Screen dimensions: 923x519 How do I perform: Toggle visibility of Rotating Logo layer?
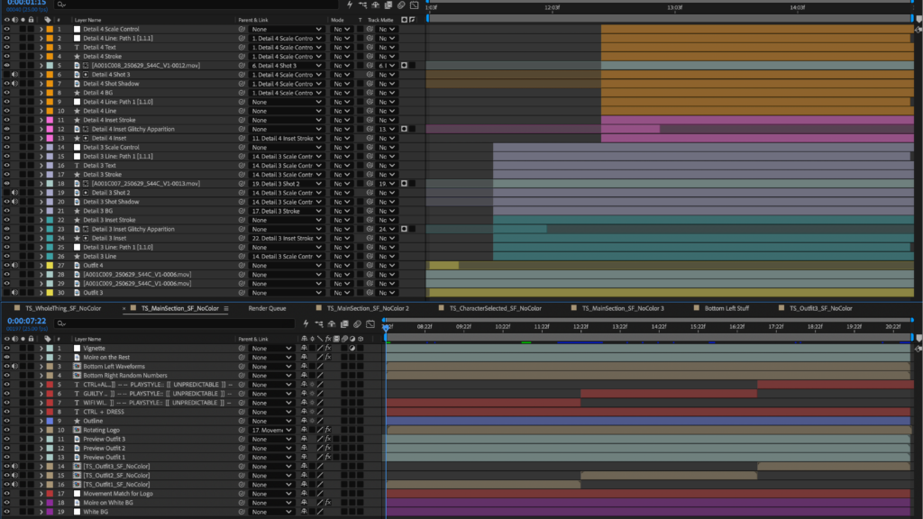pos(6,430)
